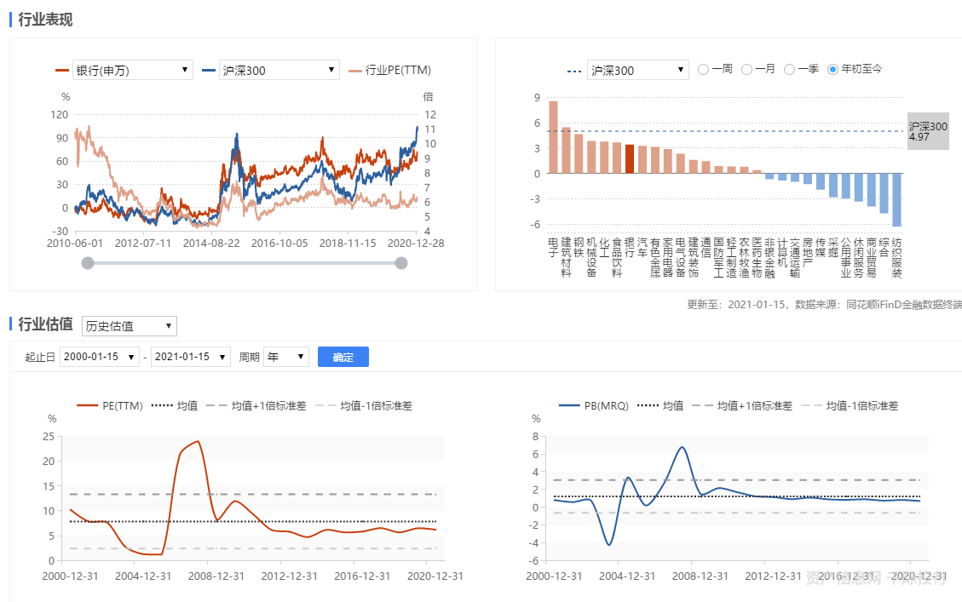Screen dimensions: 962x602
Task: Open the 历史估值 valuation mode dropdown
Action: pyautogui.click(x=129, y=325)
